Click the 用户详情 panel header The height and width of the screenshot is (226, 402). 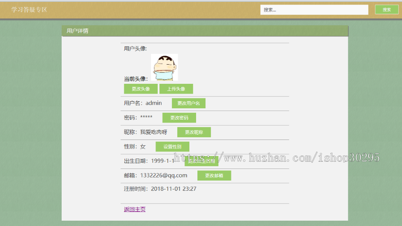click(x=205, y=31)
